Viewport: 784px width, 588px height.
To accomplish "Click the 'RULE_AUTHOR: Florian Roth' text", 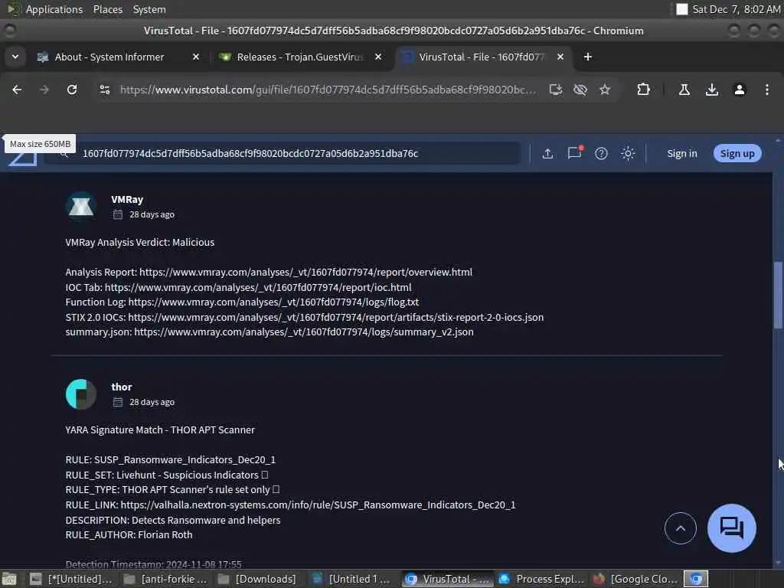I will pos(129,535).
